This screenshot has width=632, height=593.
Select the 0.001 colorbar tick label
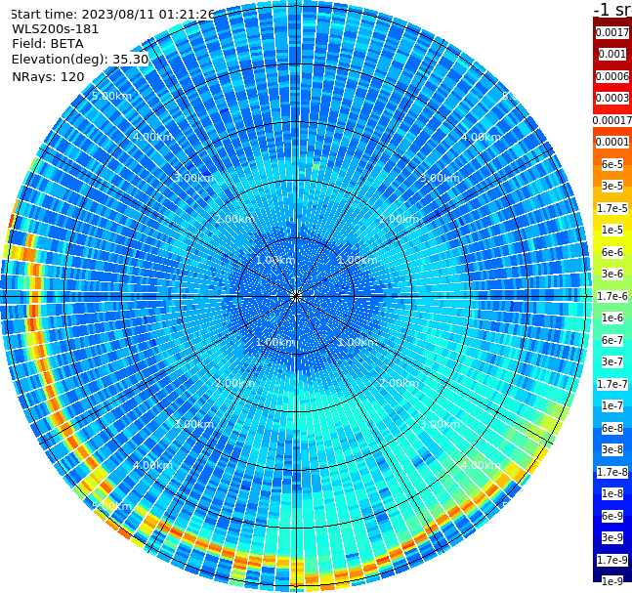coord(612,54)
